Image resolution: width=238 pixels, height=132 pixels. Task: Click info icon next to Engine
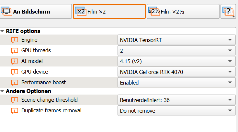coord(14,40)
